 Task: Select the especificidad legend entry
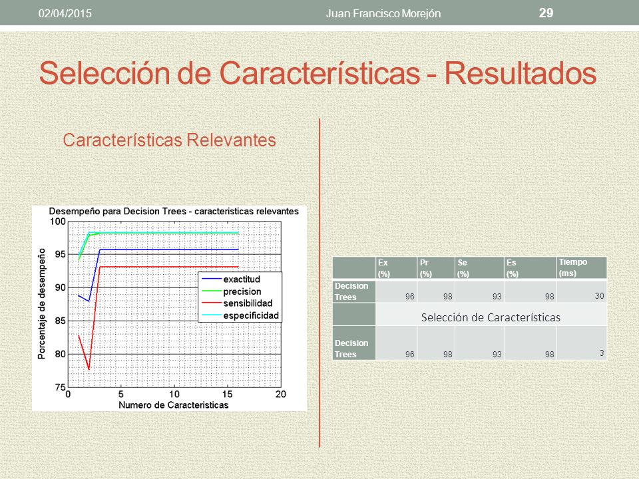click(240, 315)
